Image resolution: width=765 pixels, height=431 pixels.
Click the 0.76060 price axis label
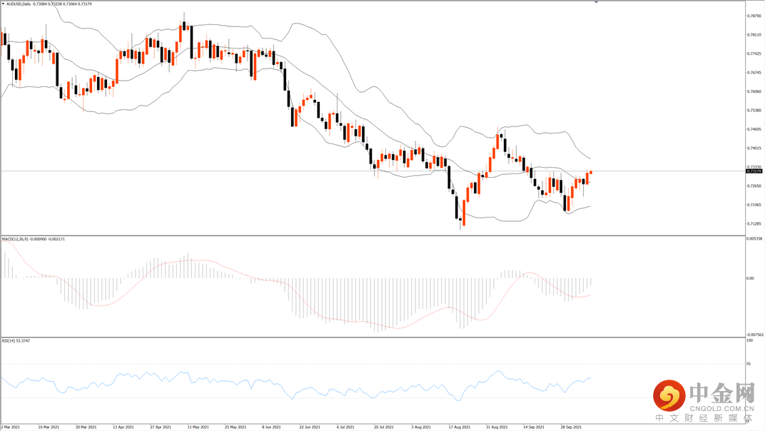(x=754, y=92)
